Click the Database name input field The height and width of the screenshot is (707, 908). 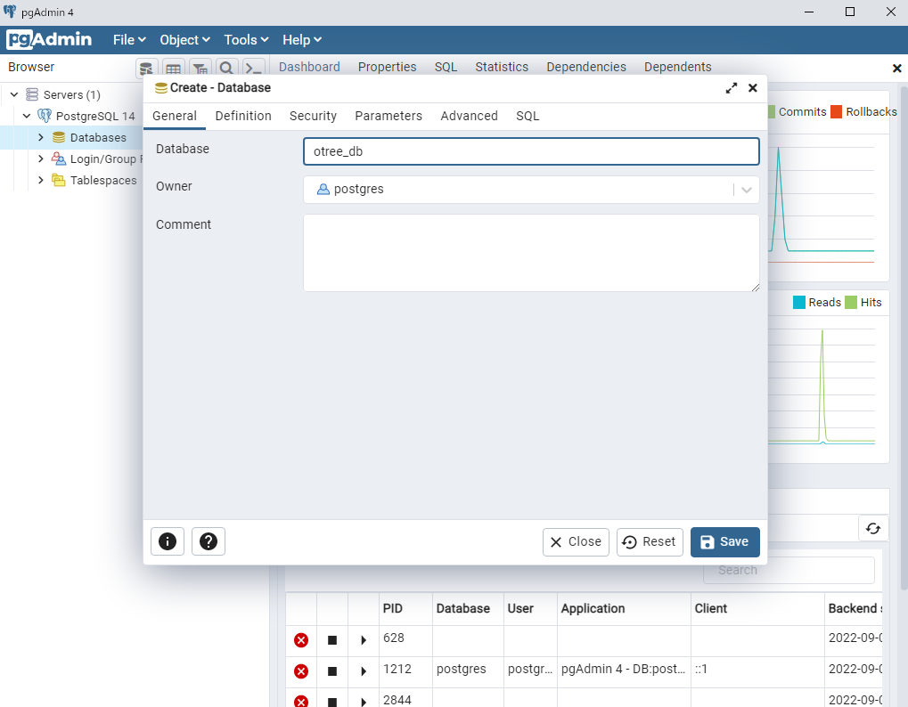pyautogui.click(x=531, y=151)
